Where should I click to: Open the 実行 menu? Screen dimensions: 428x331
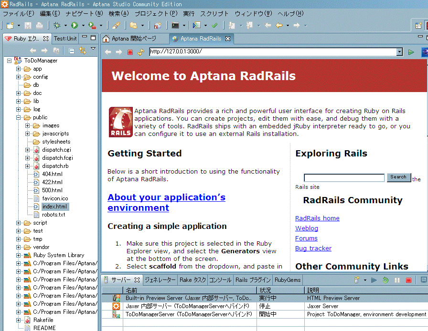189,14
